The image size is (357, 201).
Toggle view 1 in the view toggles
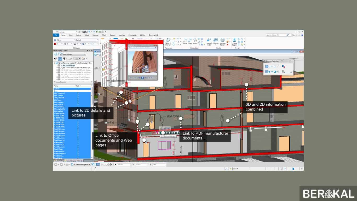pyautogui.click(x=97, y=164)
